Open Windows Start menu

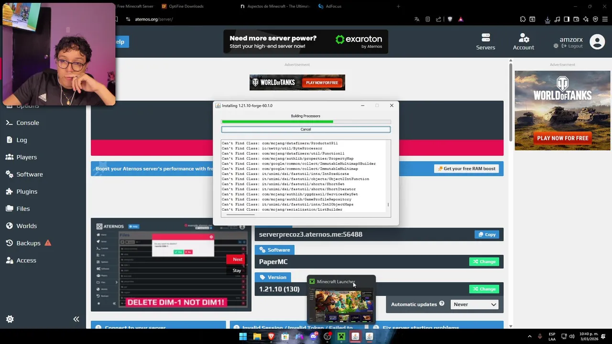tap(243, 336)
